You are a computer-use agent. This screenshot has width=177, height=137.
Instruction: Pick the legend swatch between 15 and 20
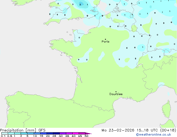tap(44, 133)
